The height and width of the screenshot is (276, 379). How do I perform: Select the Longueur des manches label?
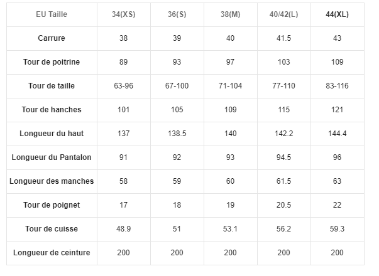(52, 181)
